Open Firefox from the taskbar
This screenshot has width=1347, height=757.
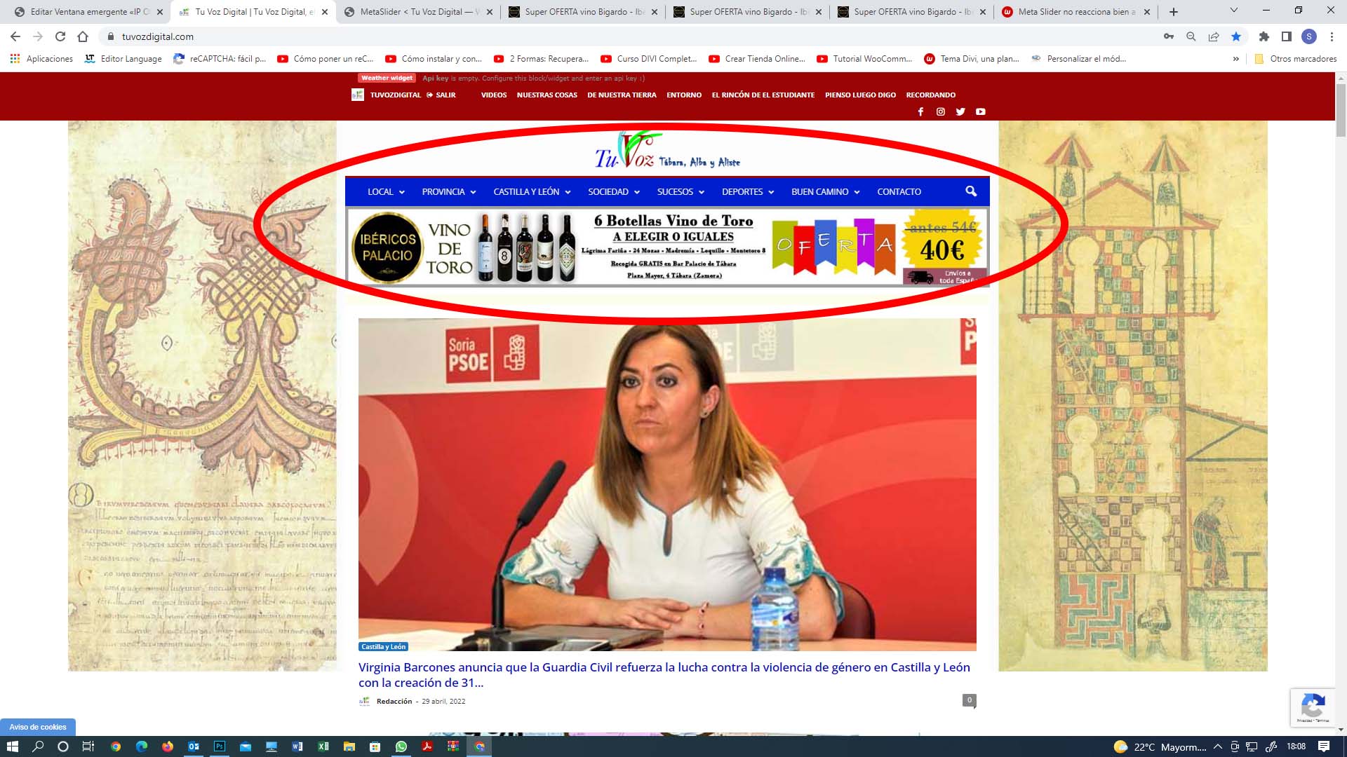(168, 746)
